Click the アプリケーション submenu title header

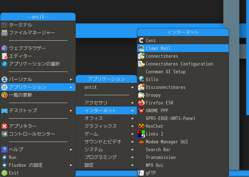click(x=106, y=79)
